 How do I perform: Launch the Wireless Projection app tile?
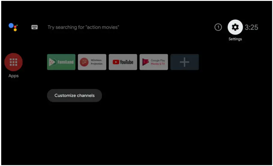[x=92, y=62]
